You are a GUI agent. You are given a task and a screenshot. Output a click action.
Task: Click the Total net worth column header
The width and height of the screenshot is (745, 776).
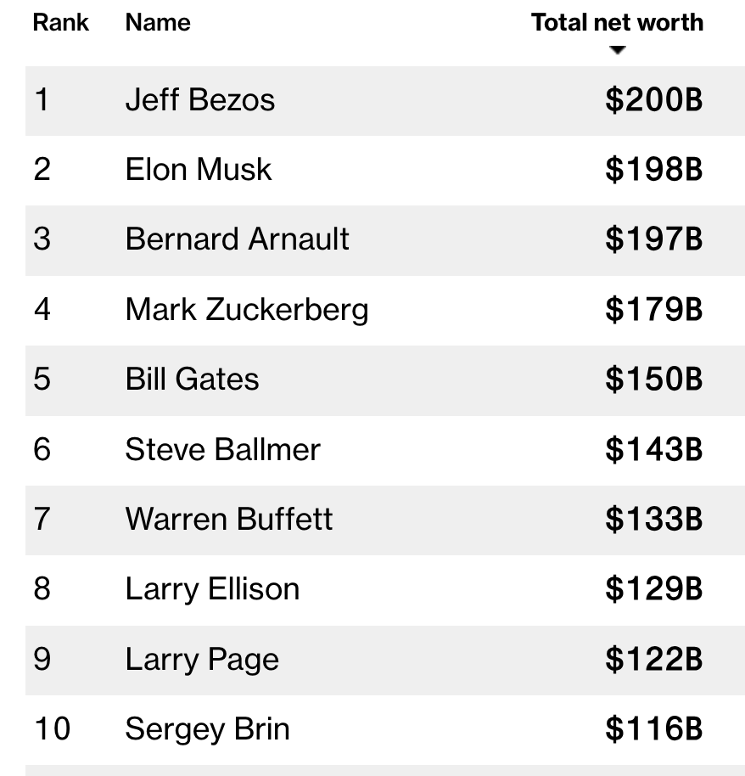coord(617,23)
